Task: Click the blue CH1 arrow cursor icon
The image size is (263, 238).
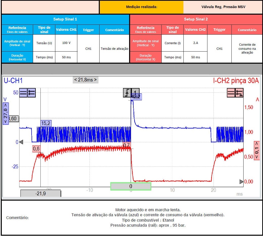Action: [32, 93]
